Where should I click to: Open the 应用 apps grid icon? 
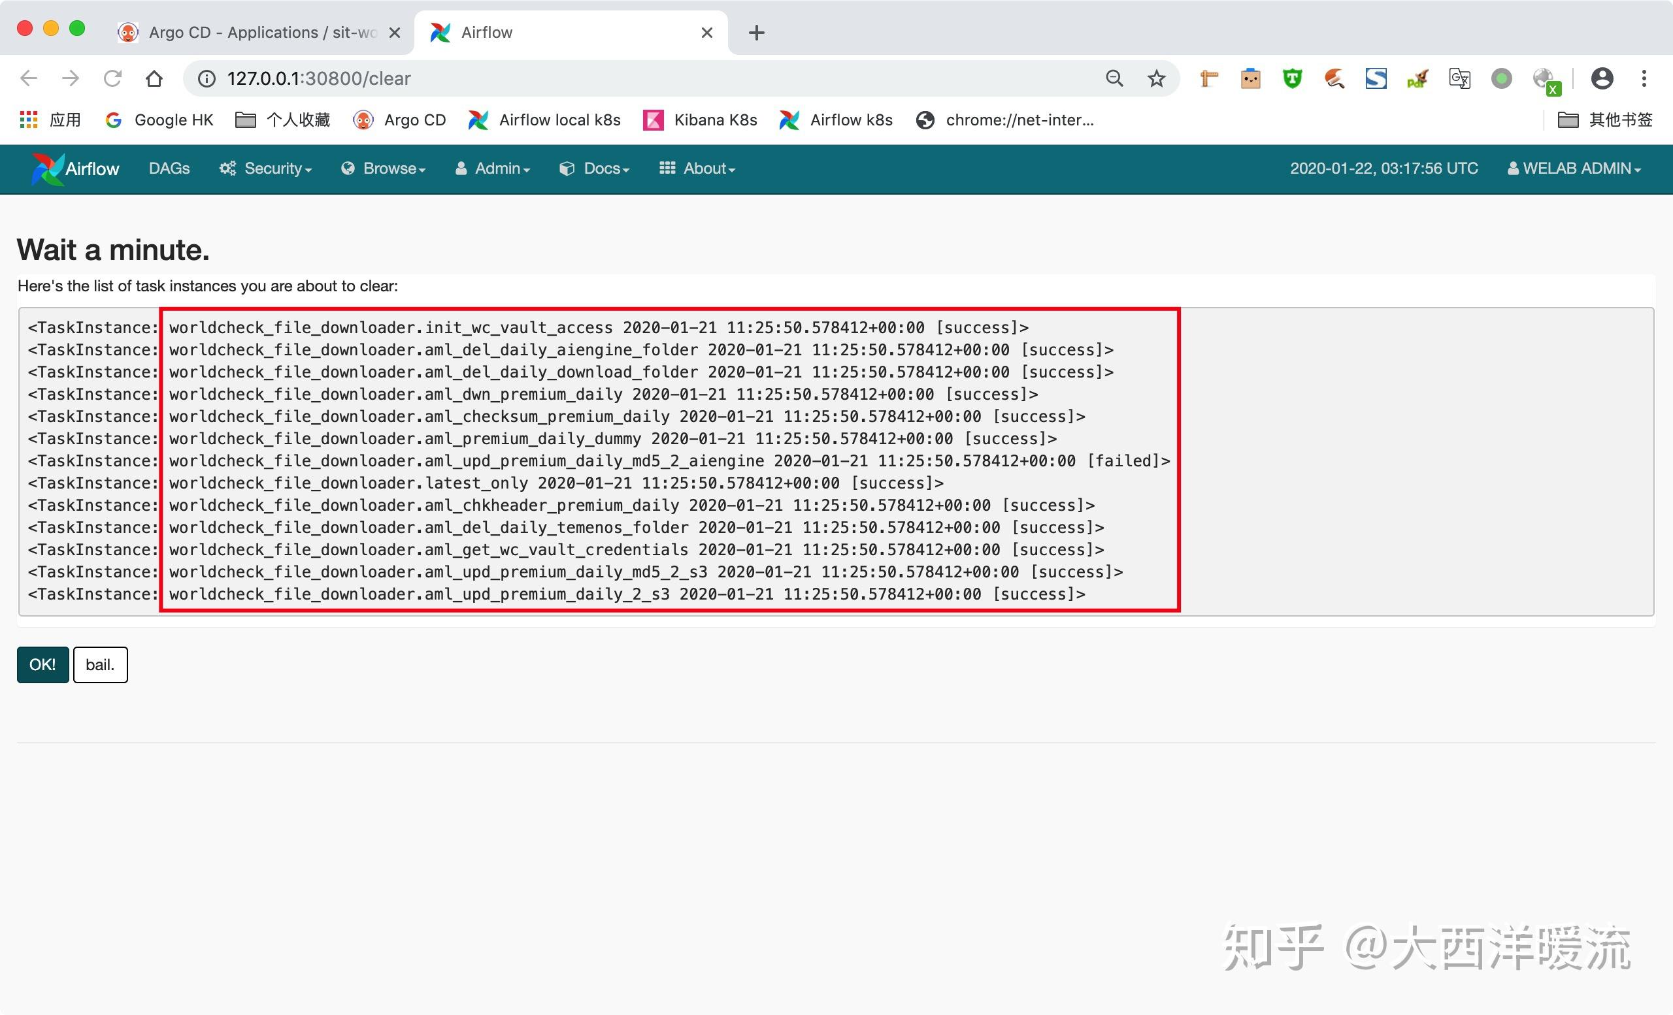pos(29,120)
